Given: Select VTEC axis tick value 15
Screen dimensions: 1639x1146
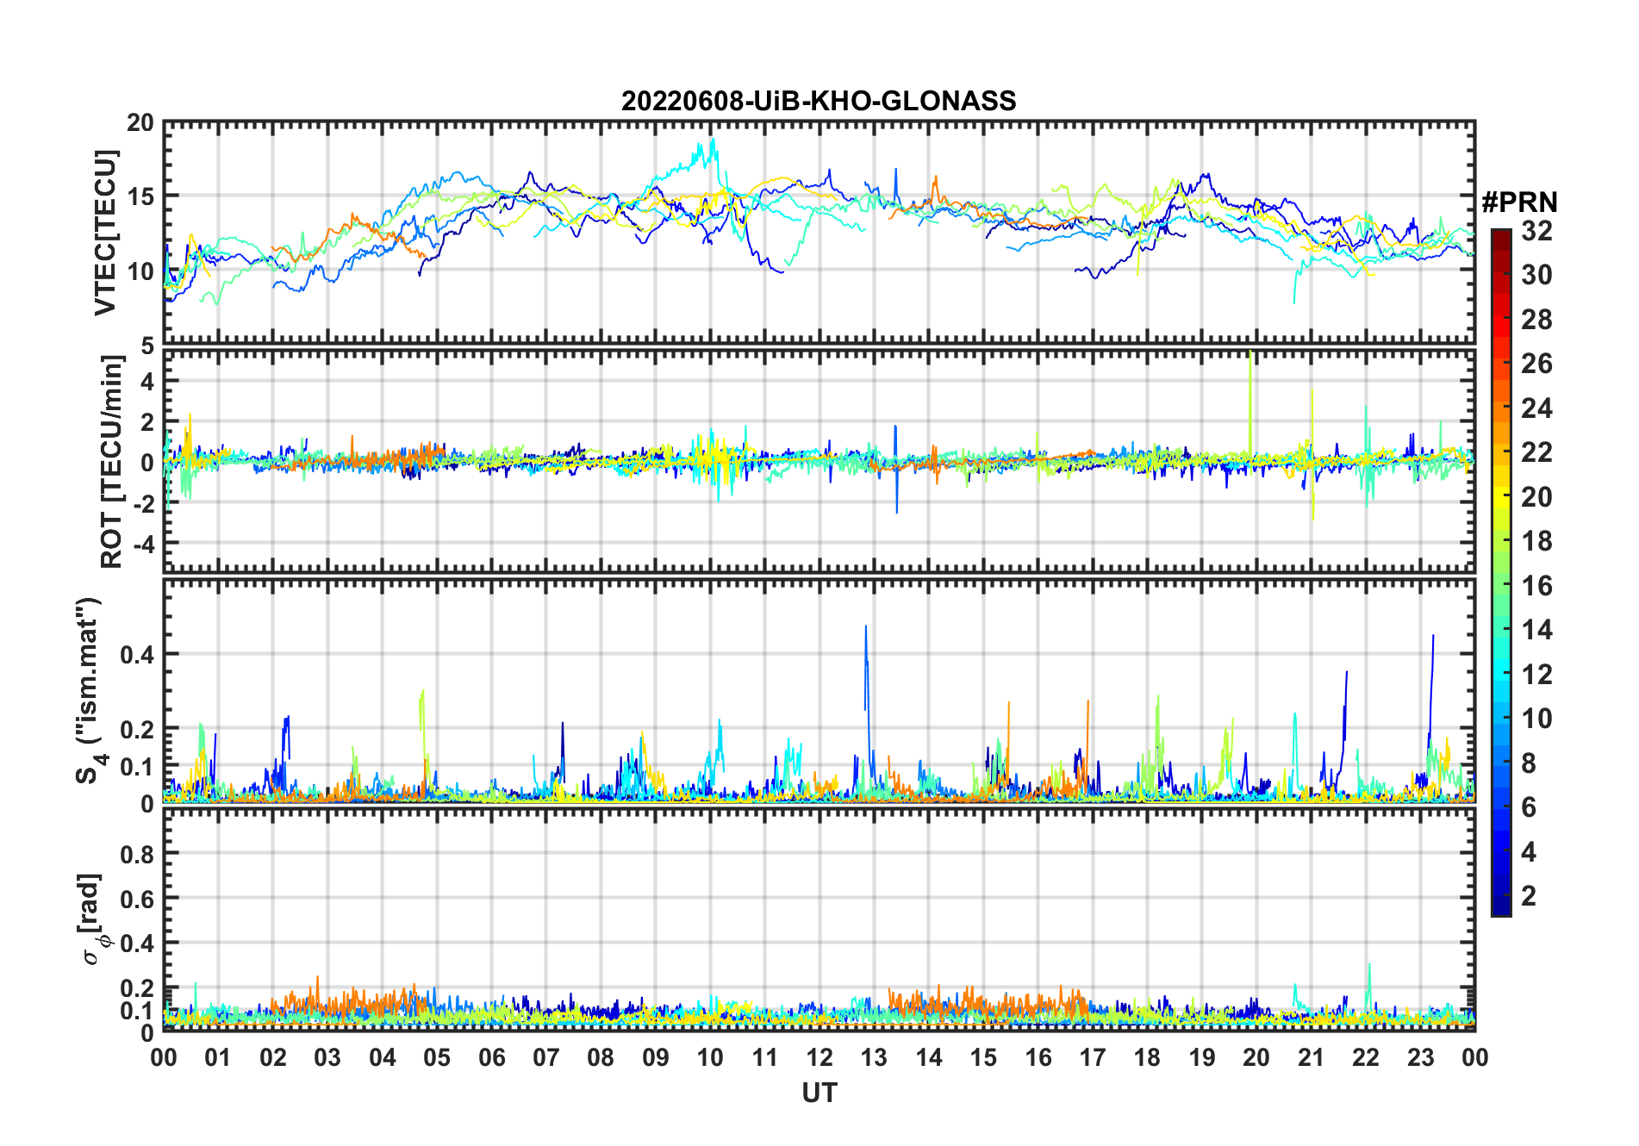Looking at the screenshot, I should [x=140, y=196].
